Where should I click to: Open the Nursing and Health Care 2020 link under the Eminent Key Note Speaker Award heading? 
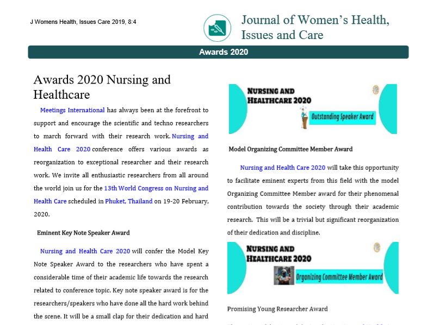(x=85, y=251)
